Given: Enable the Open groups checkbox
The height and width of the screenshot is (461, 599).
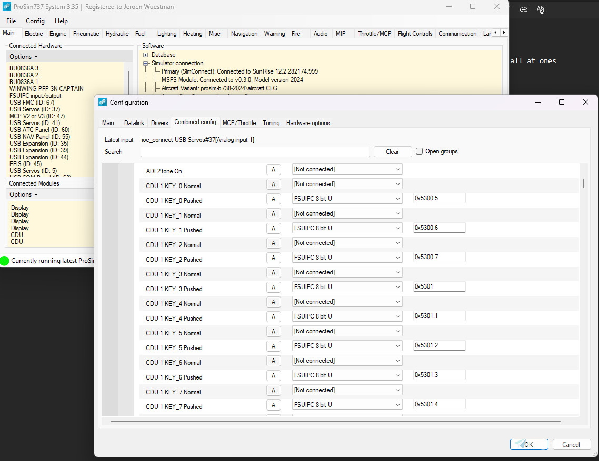Looking at the screenshot, I should [418, 151].
